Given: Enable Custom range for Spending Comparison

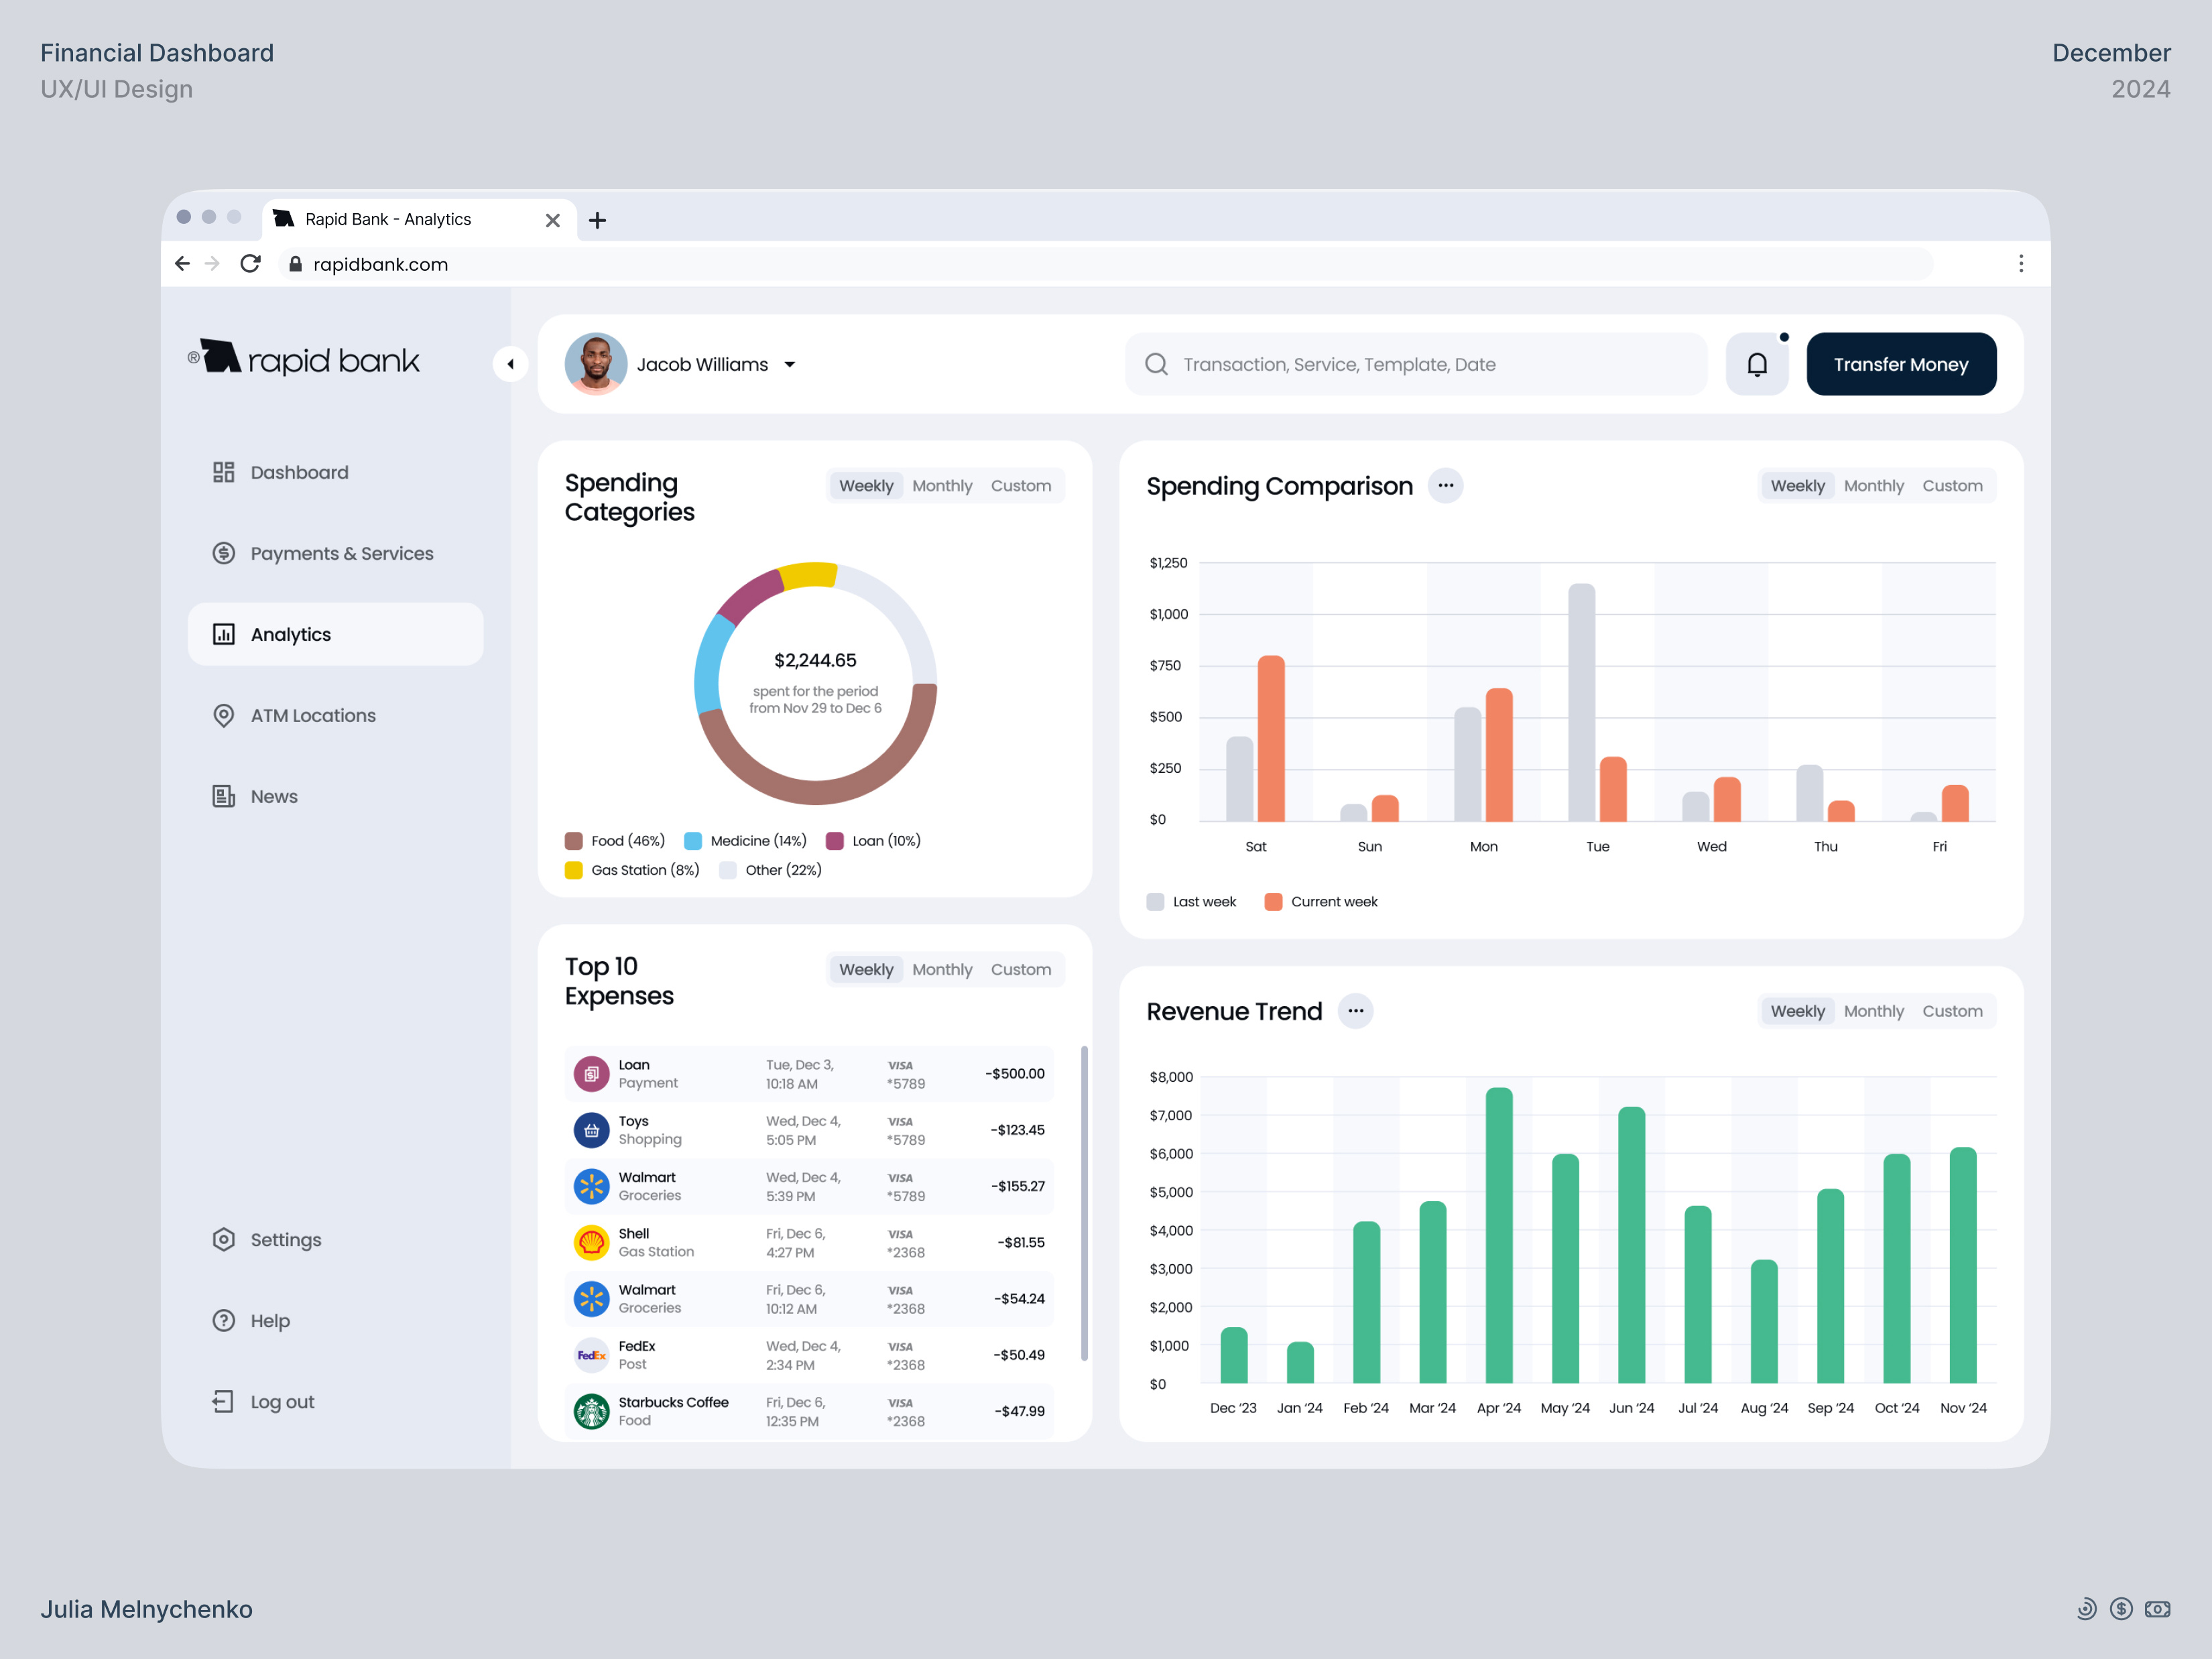Looking at the screenshot, I should pos(1953,485).
